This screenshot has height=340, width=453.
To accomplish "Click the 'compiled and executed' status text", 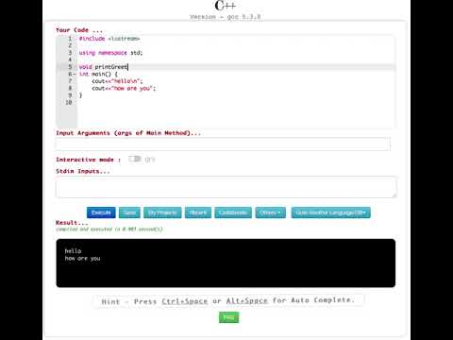I will (109, 229).
